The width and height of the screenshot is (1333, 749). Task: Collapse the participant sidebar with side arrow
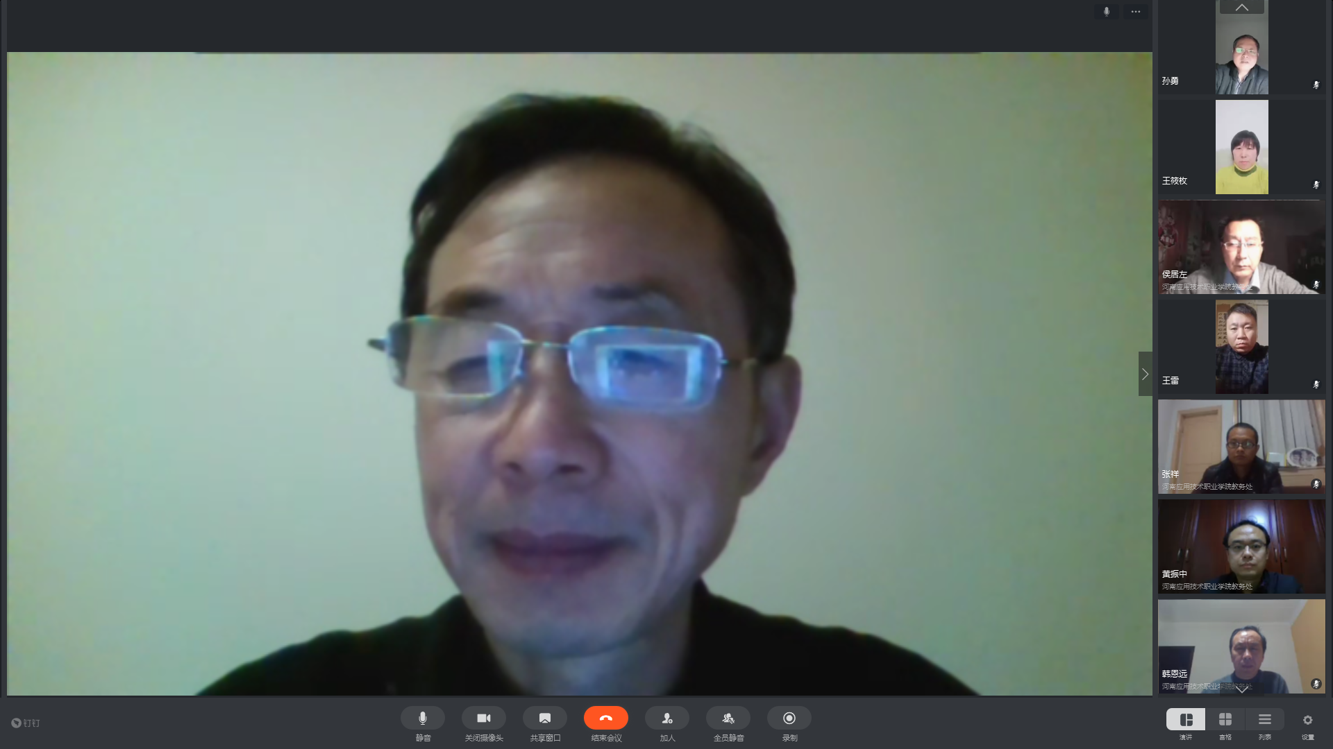[1145, 374]
